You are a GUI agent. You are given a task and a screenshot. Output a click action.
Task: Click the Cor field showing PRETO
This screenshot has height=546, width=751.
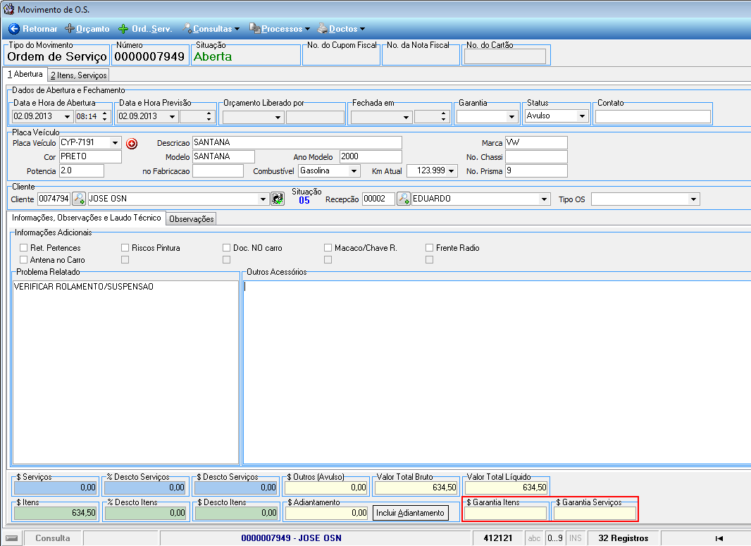pos(90,157)
